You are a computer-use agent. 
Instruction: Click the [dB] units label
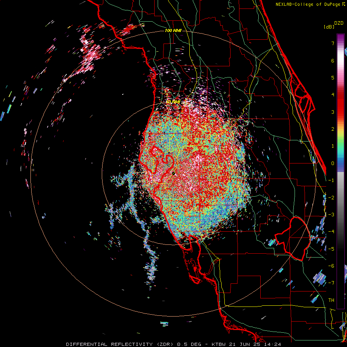(x=329, y=27)
